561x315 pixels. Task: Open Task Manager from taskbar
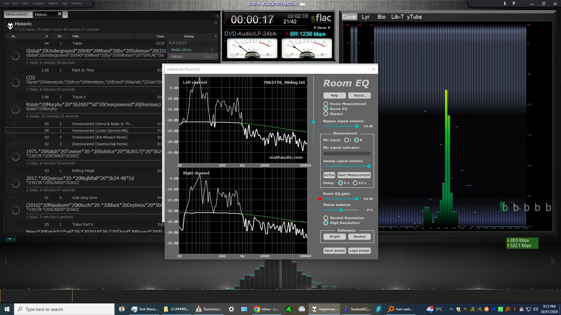coord(145,309)
